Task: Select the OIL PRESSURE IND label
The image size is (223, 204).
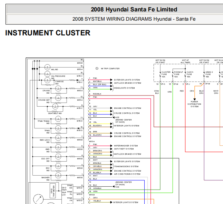Action: coord(58,77)
